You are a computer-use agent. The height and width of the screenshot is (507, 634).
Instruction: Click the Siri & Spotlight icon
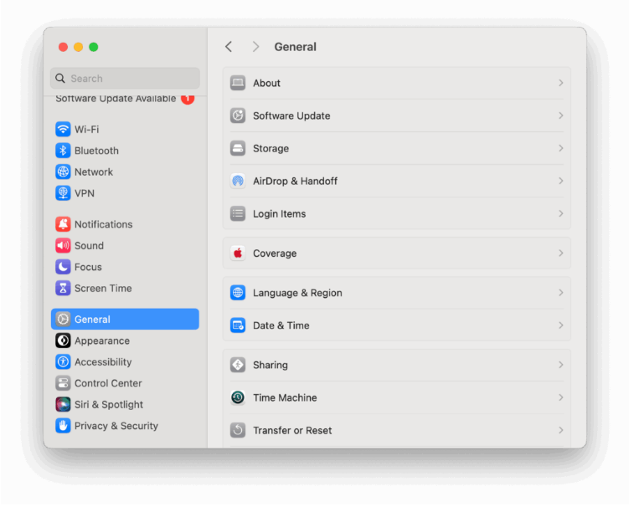click(63, 404)
